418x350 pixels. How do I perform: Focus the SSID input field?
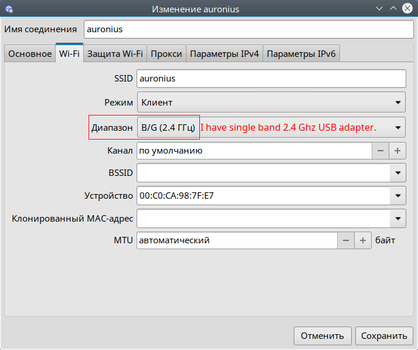coord(271,79)
